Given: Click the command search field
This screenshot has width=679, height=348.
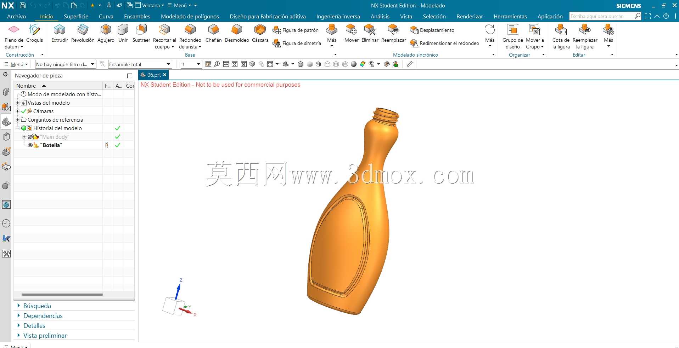Looking at the screenshot, I should (x=601, y=16).
